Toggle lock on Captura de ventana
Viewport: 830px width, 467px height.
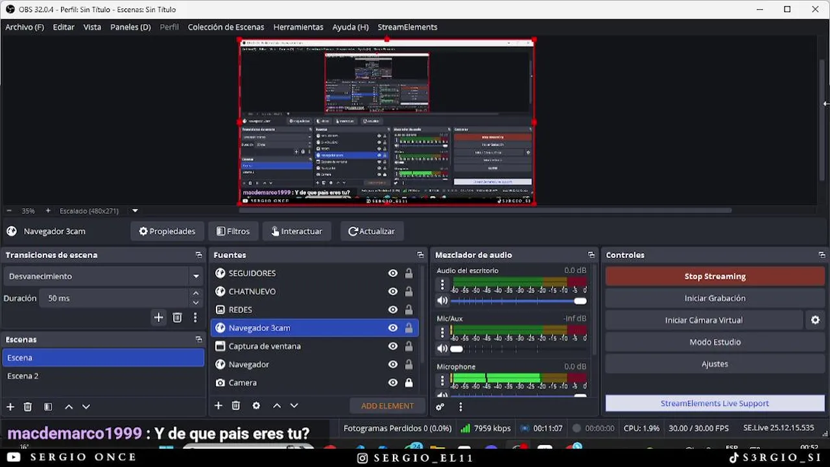(x=409, y=346)
